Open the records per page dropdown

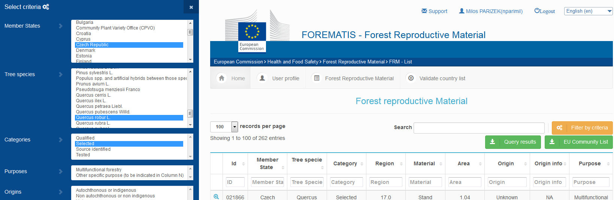tap(224, 127)
